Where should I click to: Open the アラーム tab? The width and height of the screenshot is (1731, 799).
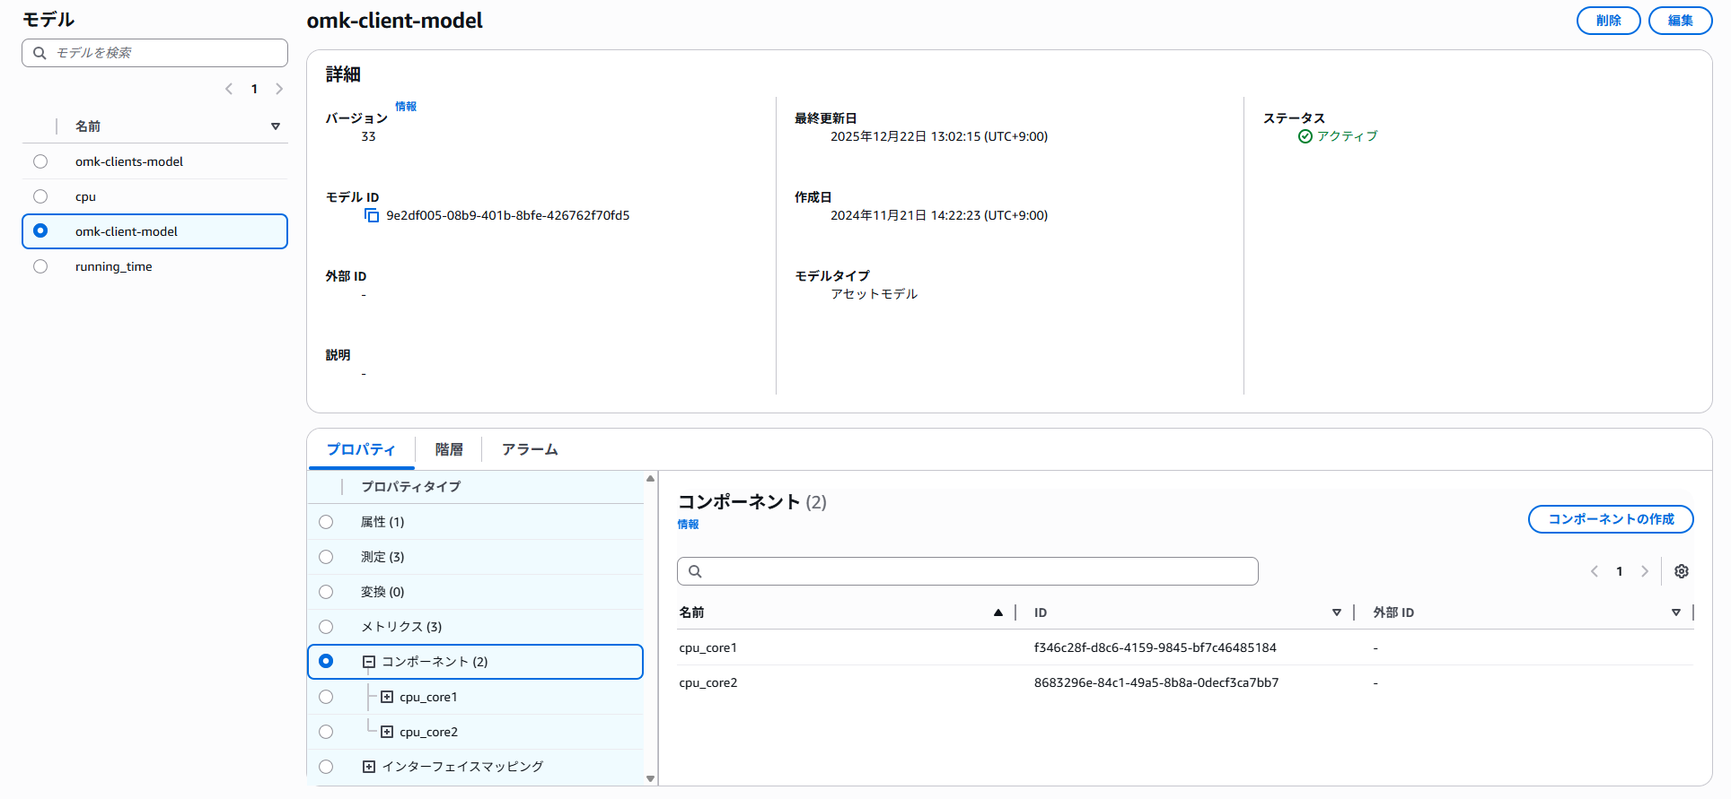click(530, 449)
